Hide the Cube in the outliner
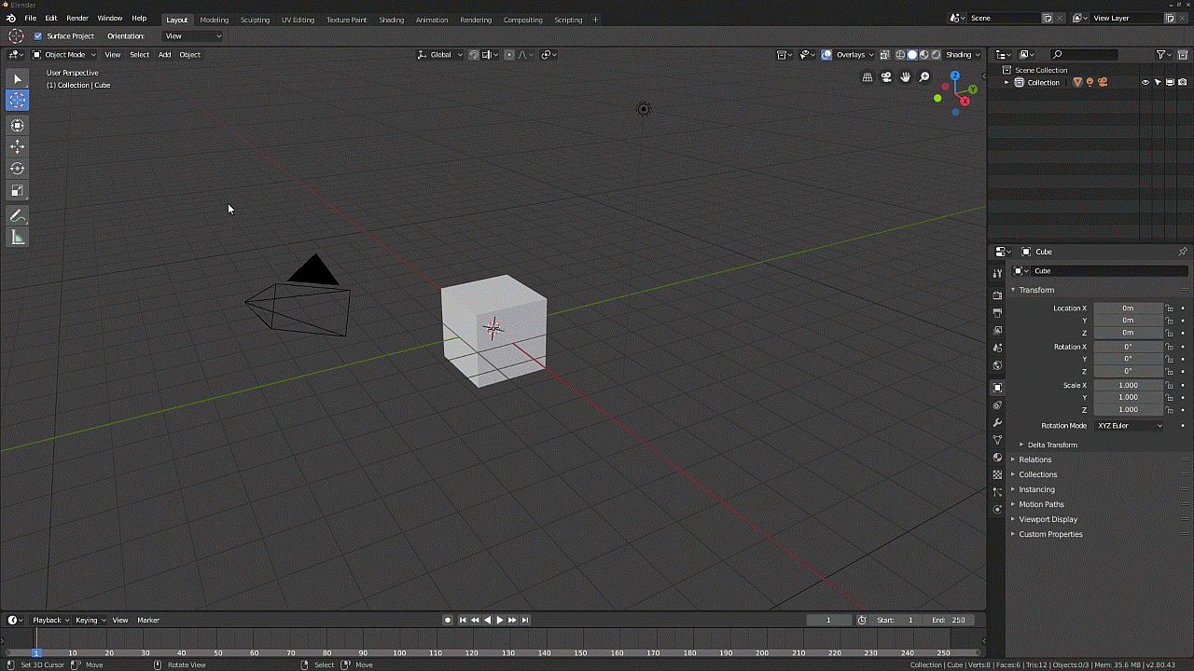Viewport: 1194px width, 671px height. (1145, 82)
